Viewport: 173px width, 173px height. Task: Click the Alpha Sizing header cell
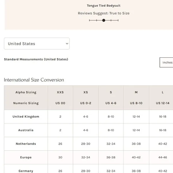point(26,92)
